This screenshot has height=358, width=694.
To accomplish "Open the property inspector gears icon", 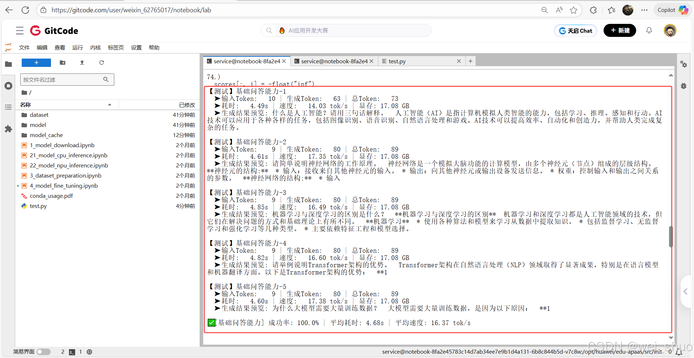I will tap(684, 64).
